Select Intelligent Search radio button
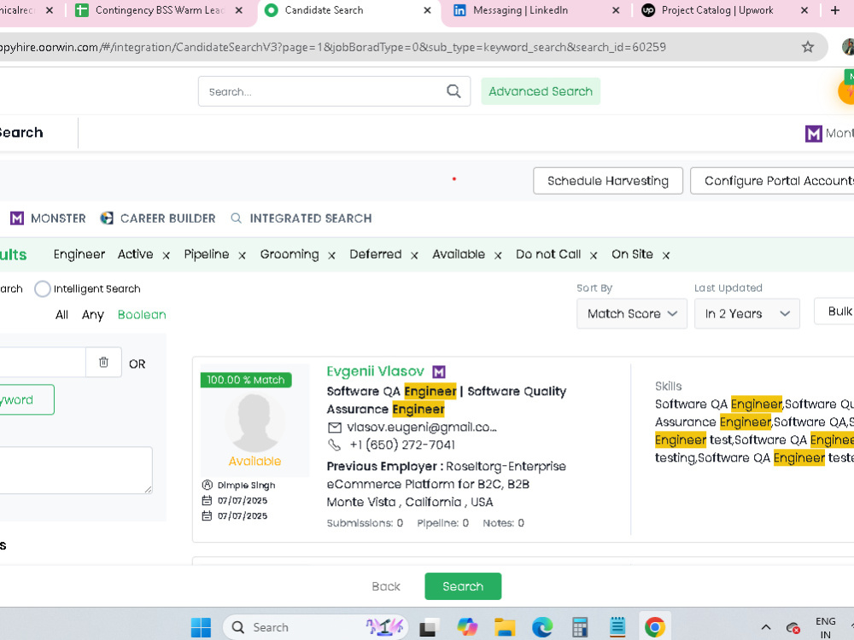 point(42,289)
